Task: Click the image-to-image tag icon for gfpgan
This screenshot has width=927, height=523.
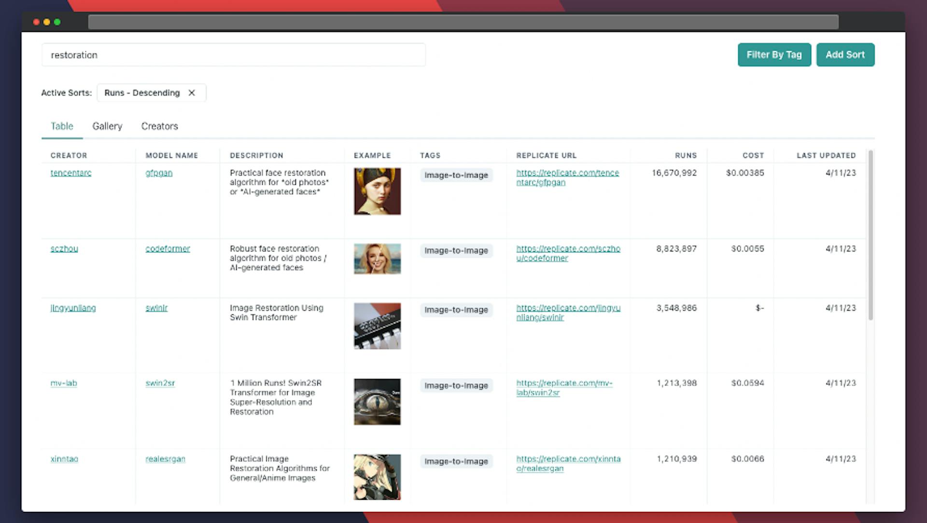Action: pos(456,174)
